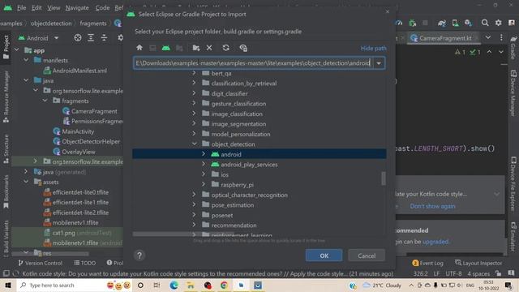
Task: Open Bookmarks tool window
Action: point(6,191)
